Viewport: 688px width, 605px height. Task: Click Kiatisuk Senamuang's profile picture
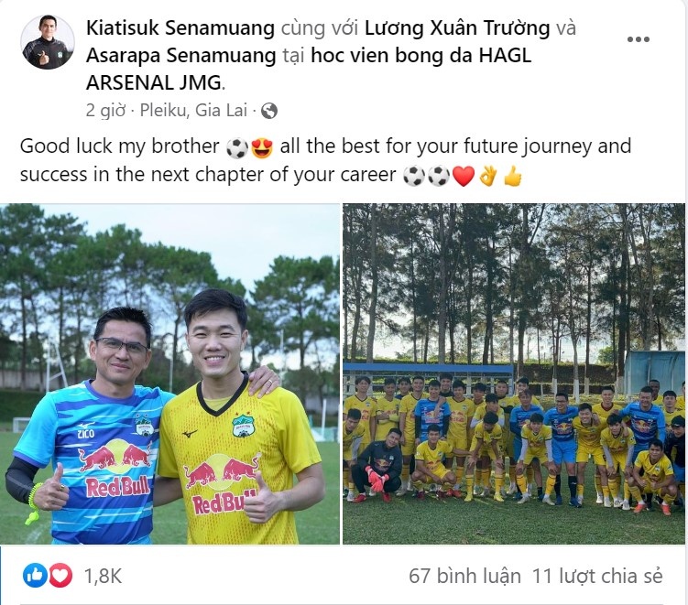[x=48, y=42]
